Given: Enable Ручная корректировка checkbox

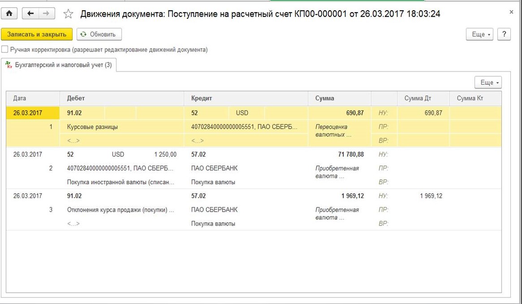Looking at the screenshot, I should (5, 50).
